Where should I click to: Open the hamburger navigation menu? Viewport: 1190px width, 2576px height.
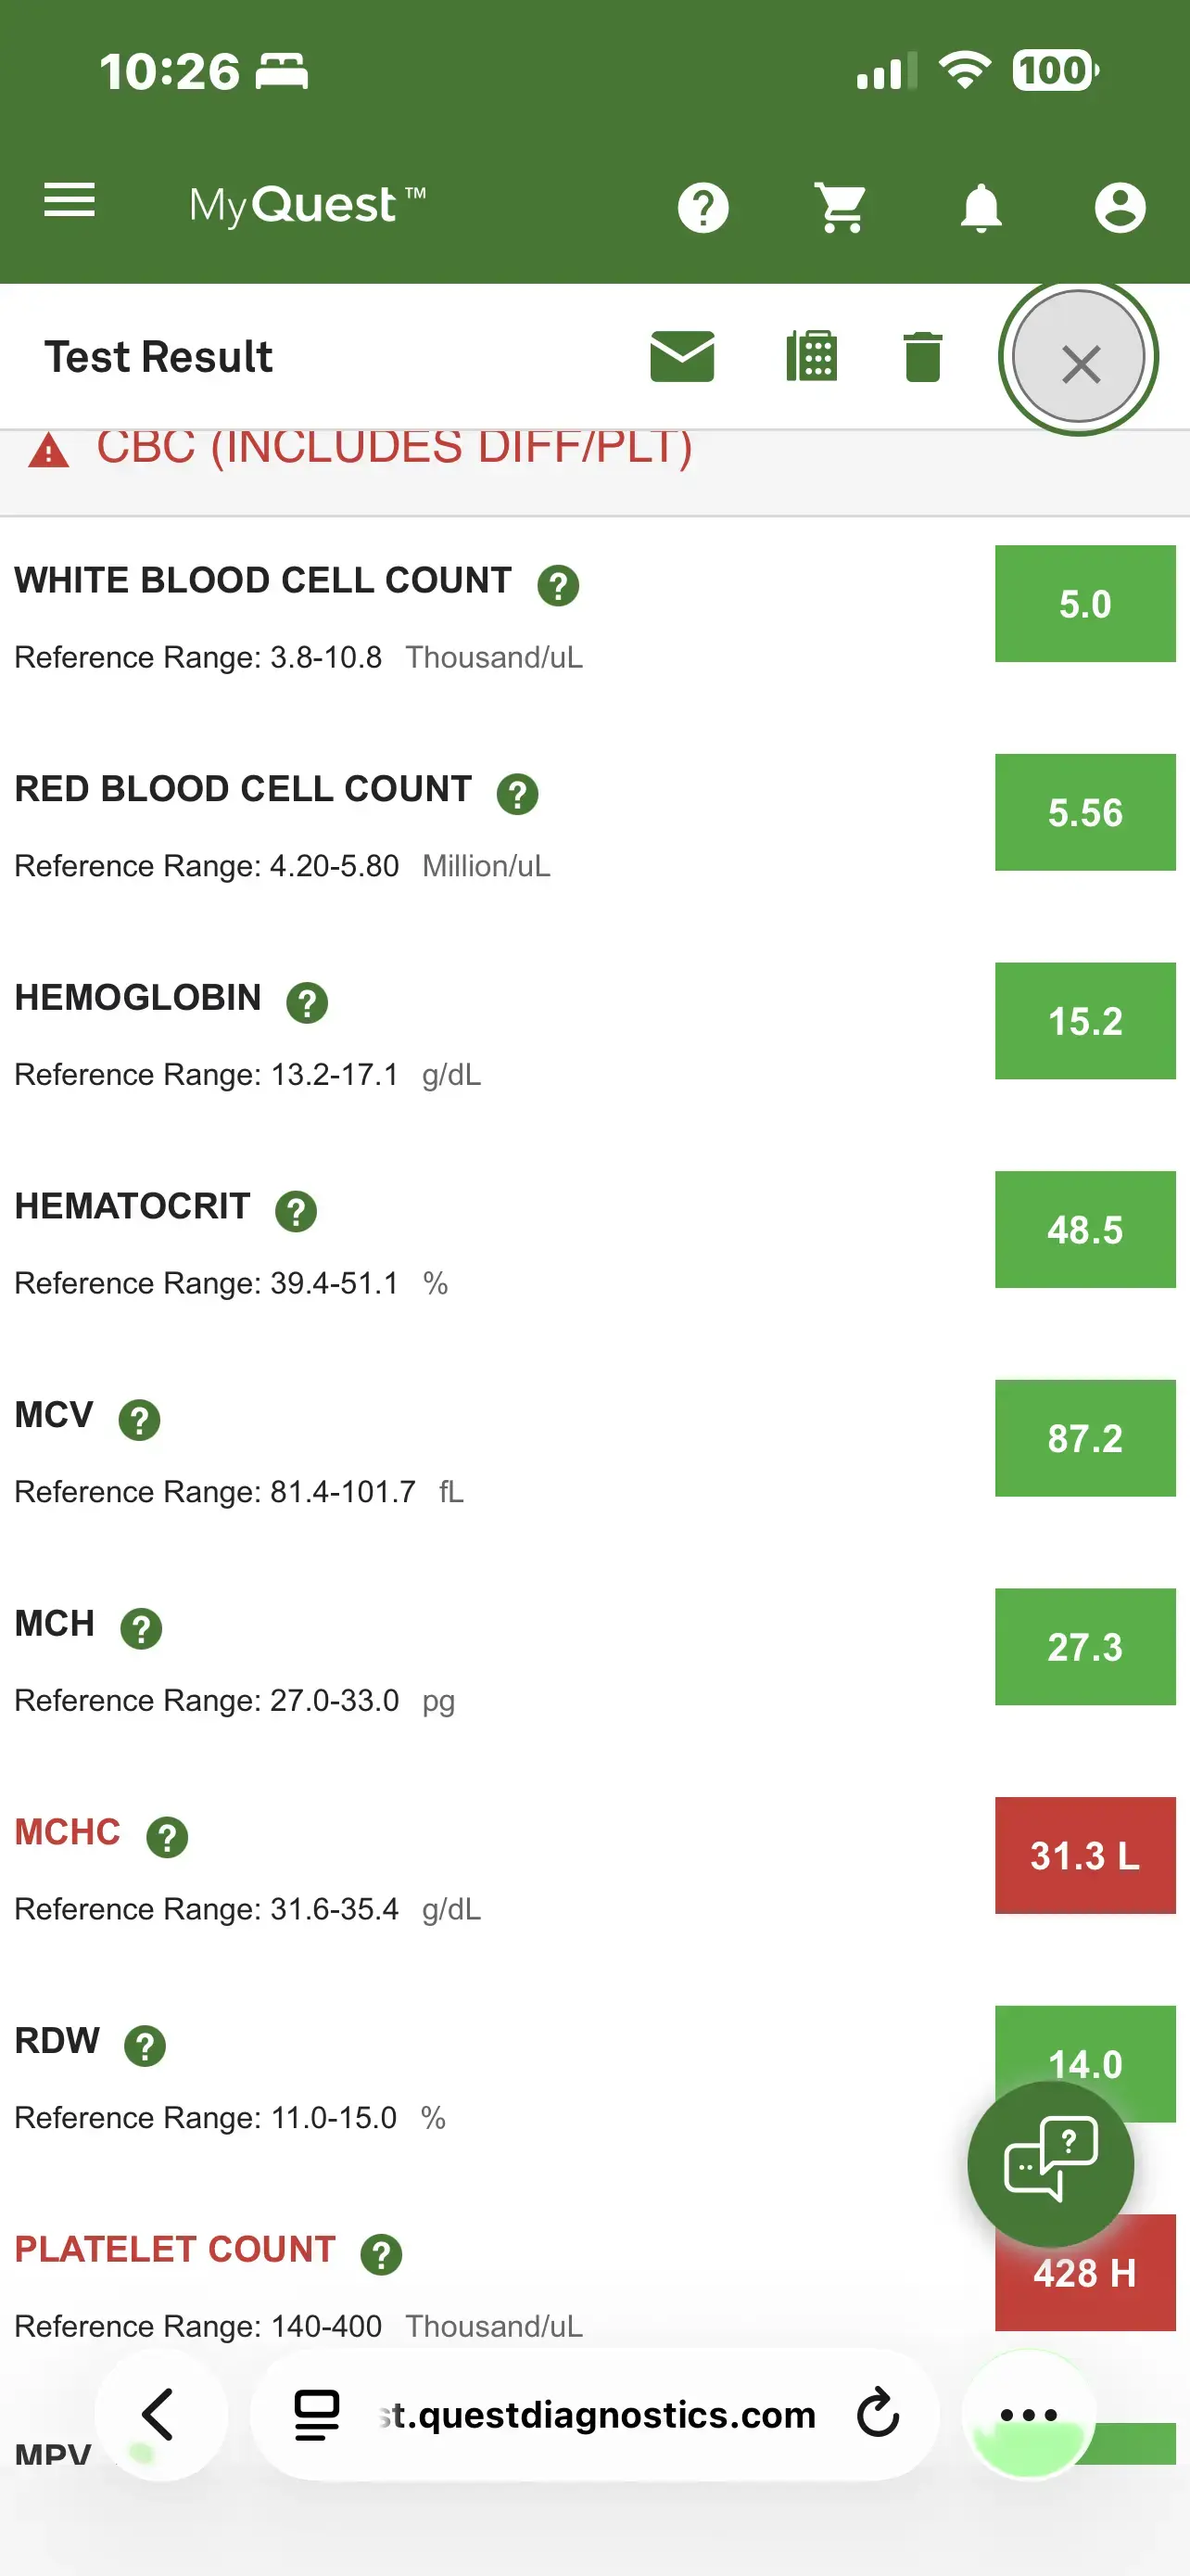[x=69, y=201]
